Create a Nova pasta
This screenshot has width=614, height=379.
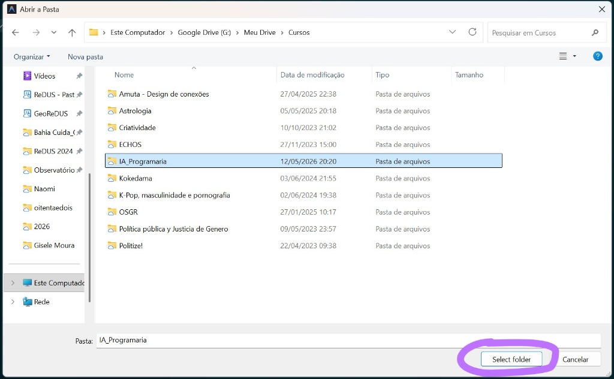[85, 57]
